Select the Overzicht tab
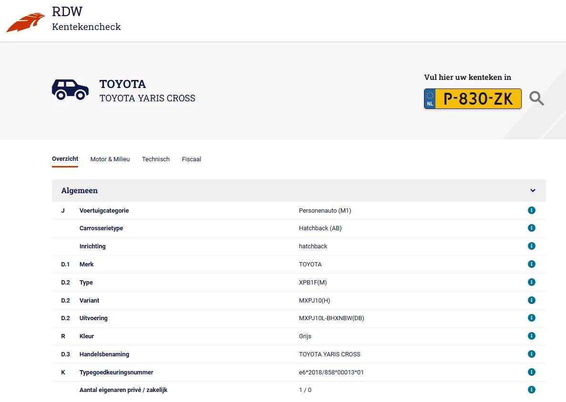 click(x=65, y=159)
